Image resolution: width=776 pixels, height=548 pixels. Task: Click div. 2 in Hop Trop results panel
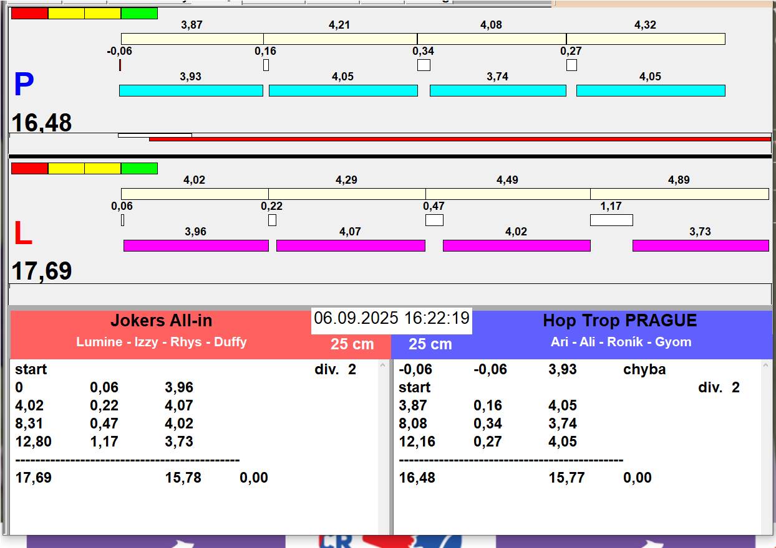[x=719, y=387]
